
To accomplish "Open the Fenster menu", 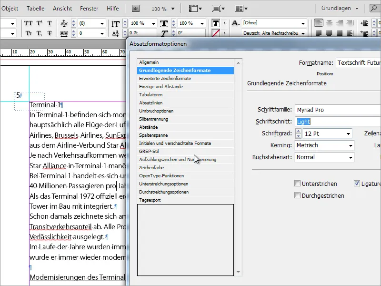I will 89,9.
